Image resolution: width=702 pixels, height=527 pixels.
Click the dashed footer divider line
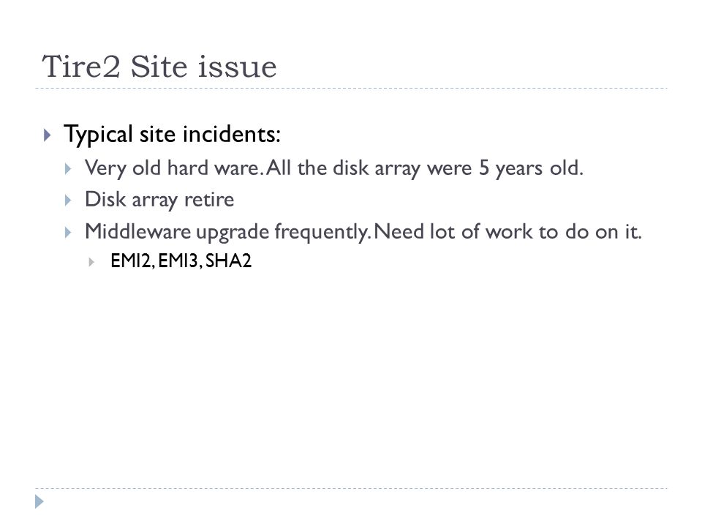point(351,488)
